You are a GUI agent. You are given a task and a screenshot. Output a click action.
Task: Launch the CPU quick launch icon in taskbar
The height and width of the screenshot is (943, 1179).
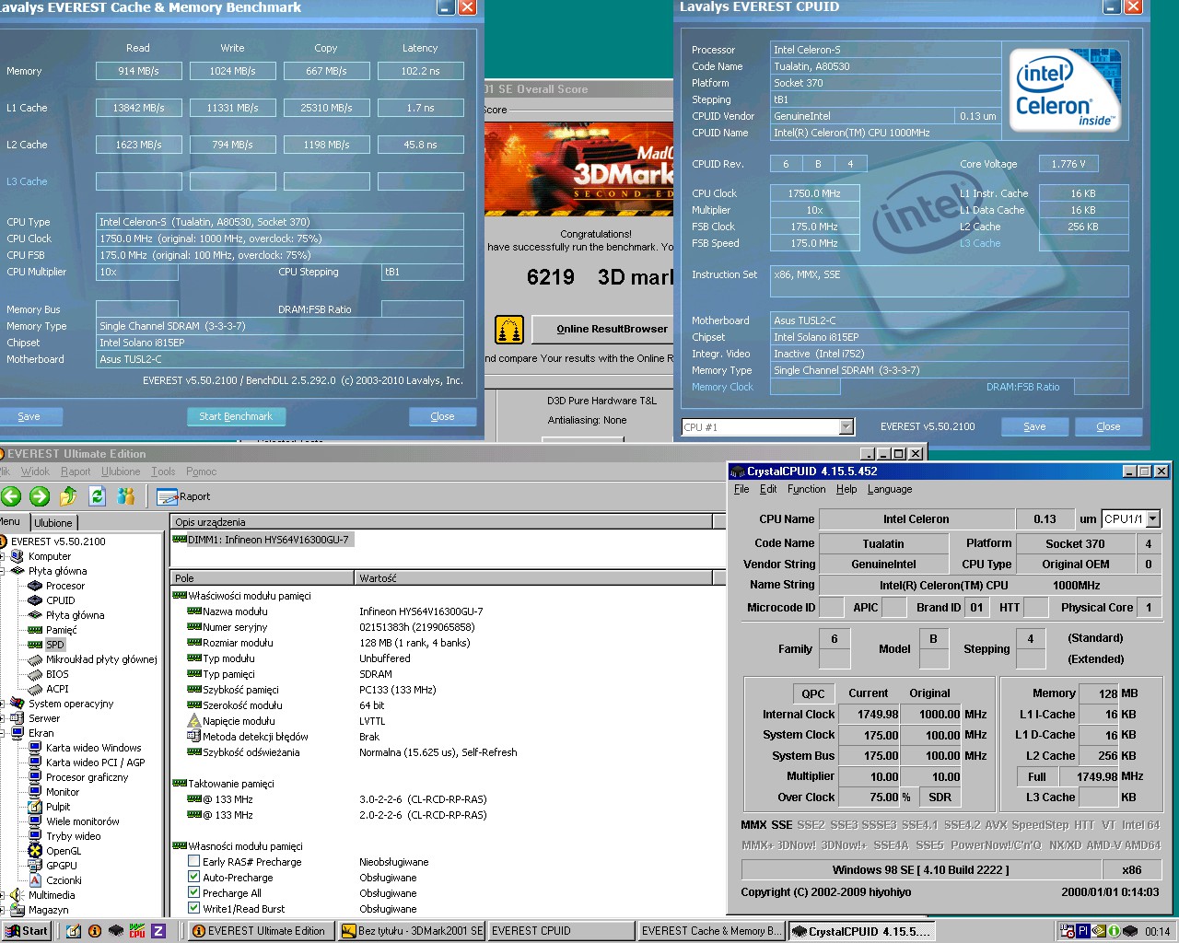tap(137, 931)
